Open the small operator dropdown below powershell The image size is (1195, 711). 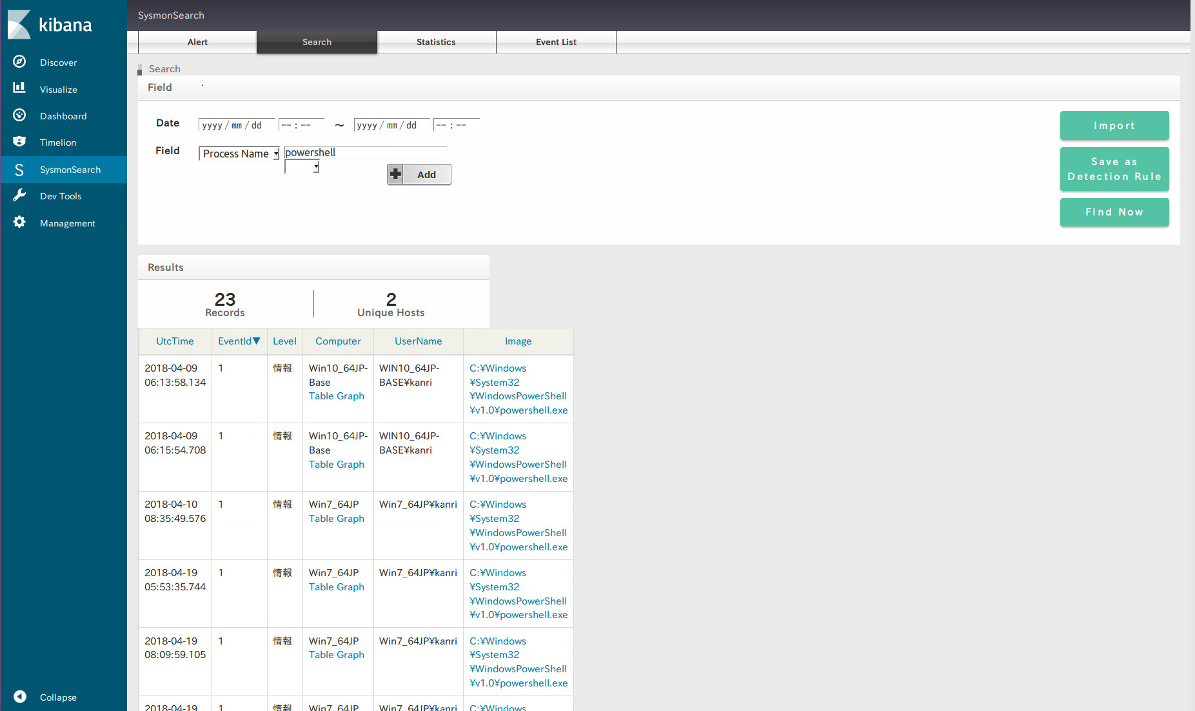pyautogui.click(x=302, y=167)
